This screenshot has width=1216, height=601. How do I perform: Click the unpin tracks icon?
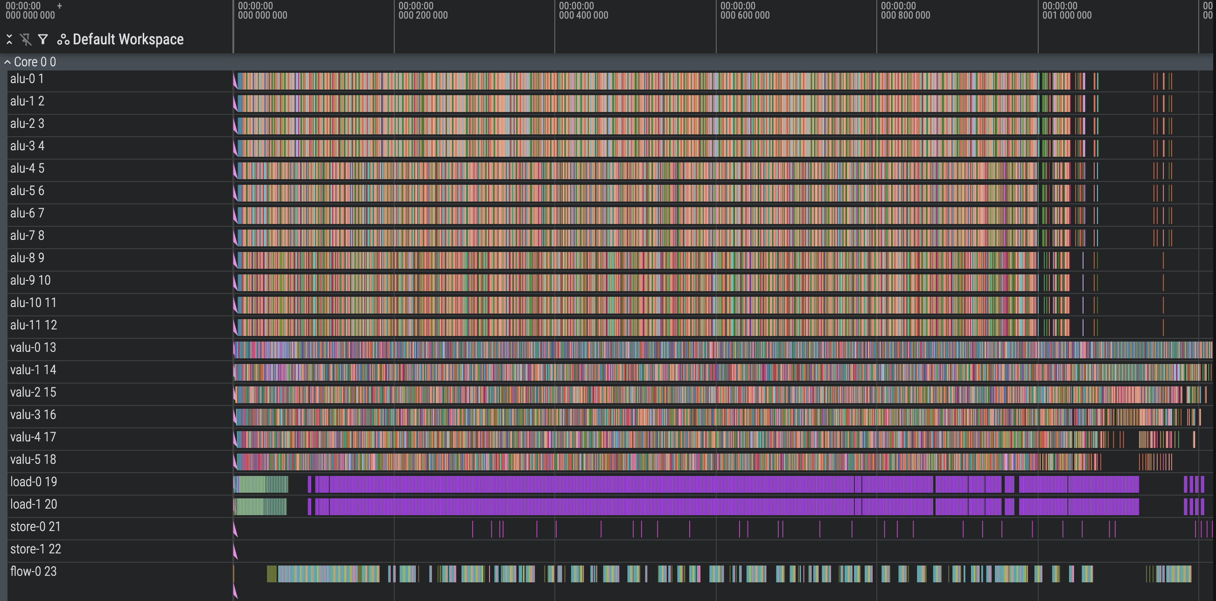click(26, 40)
